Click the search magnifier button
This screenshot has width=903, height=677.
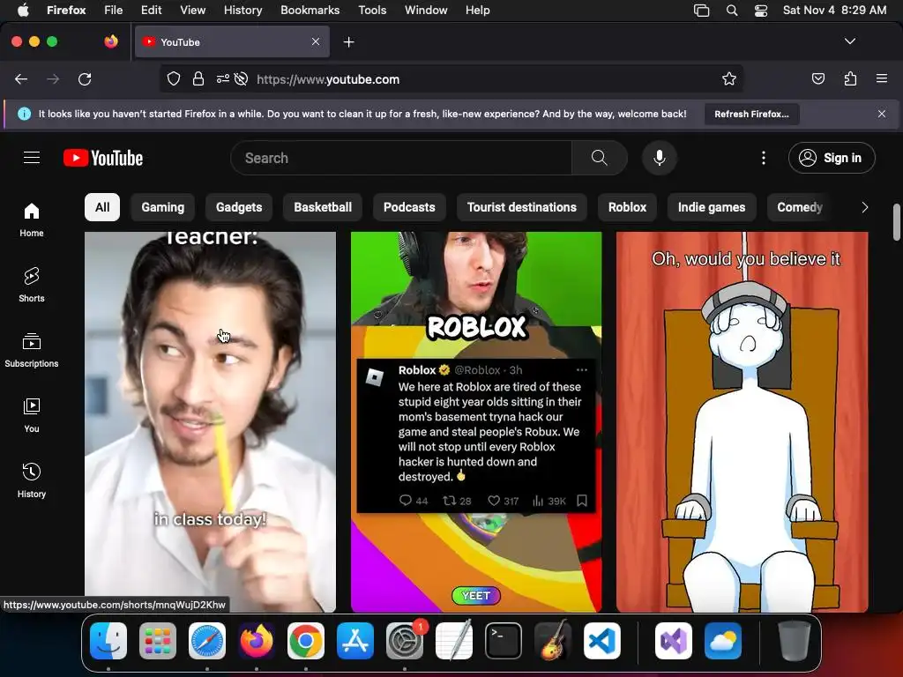(599, 158)
